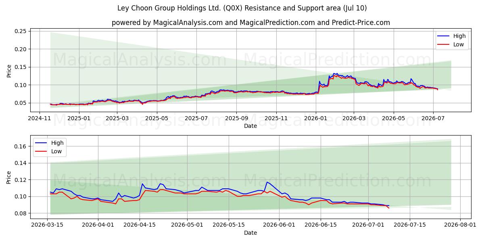Click the 0.25 price tick on upper chart
Image resolution: width=484 pixels, height=242 pixels.
21,31
